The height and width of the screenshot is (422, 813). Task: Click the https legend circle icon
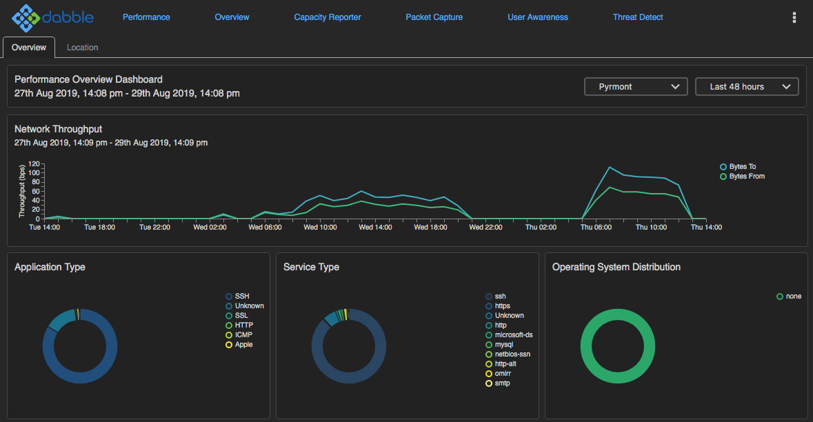tap(489, 306)
